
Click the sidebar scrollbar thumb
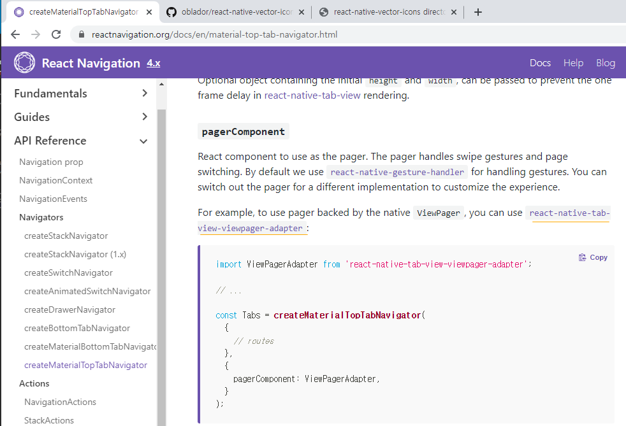[x=161, y=267]
